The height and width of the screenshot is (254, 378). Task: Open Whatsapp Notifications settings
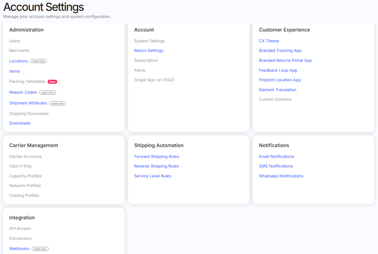(x=281, y=176)
